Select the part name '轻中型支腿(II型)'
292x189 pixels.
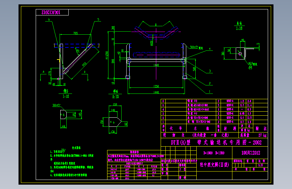pos(214,165)
